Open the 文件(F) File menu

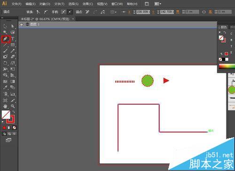click(16, 4)
